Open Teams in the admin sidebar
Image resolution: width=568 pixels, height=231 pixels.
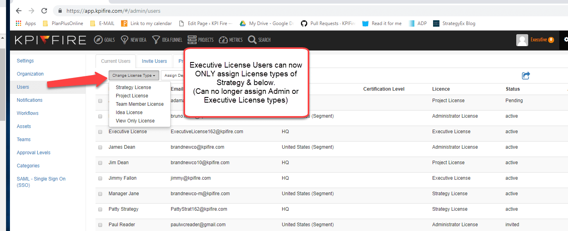tap(23, 140)
